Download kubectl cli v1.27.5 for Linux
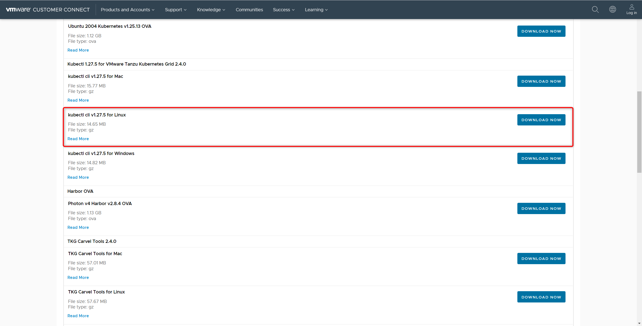The image size is (642, 326). [541, 120]
